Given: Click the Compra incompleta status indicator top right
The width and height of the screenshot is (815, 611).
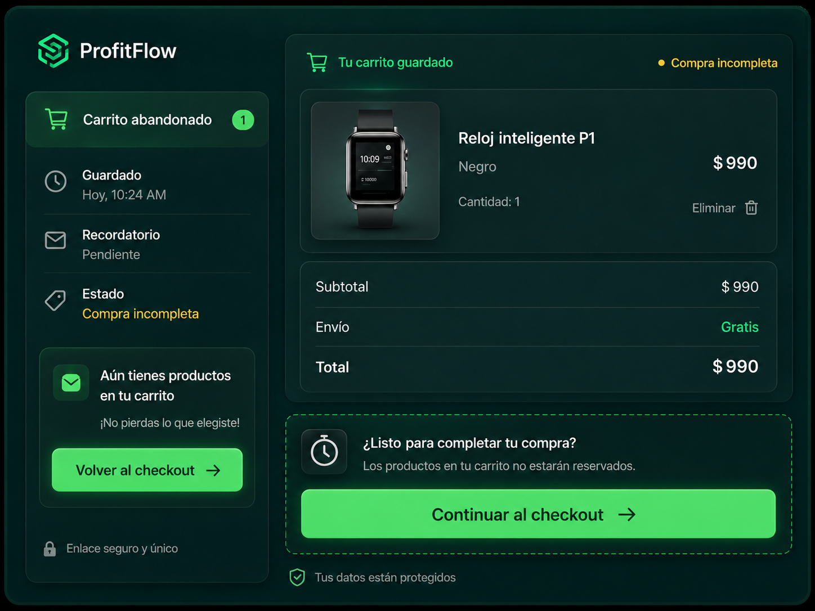Looking at the screenshot, I should [x=718, y=63].
